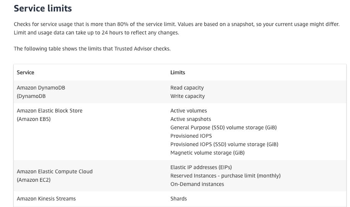Click the standalone Provisioned IOPS entry

[x=191, y=136]
